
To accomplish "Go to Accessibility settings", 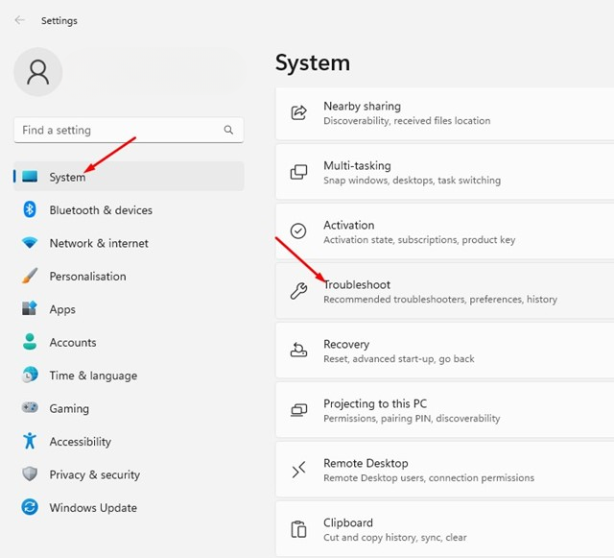I will click(129, 441).
